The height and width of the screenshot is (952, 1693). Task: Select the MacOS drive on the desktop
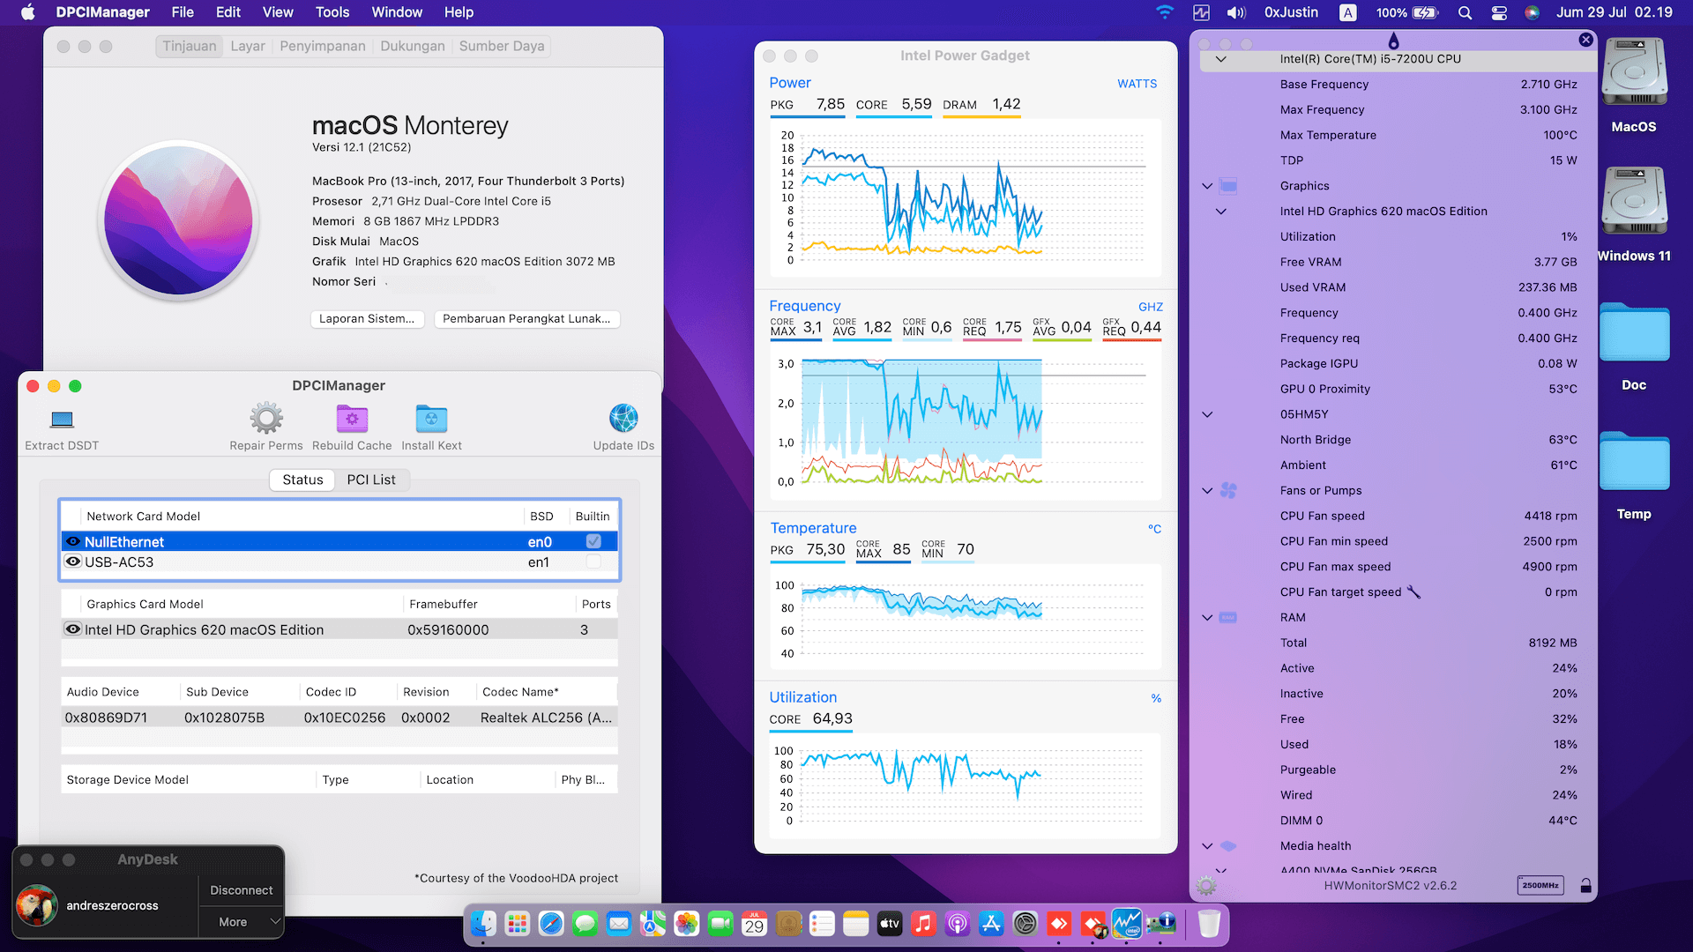(x=1634, y=72)
